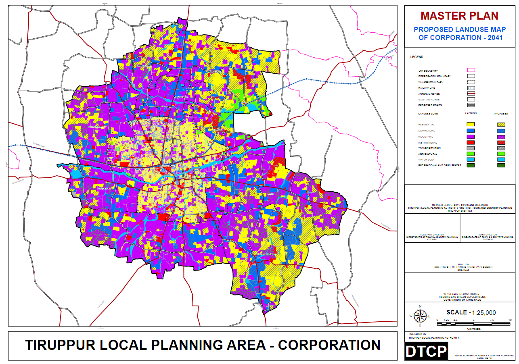
Task: Click the 'COMMERCIAL' legend label
Action: click(427, 131)
